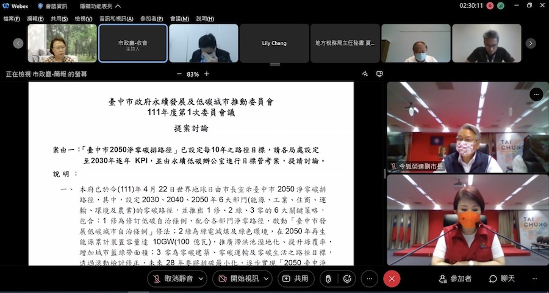Show next participant thumbnails arrow
549x293 pixels.
tap(531, 43)
